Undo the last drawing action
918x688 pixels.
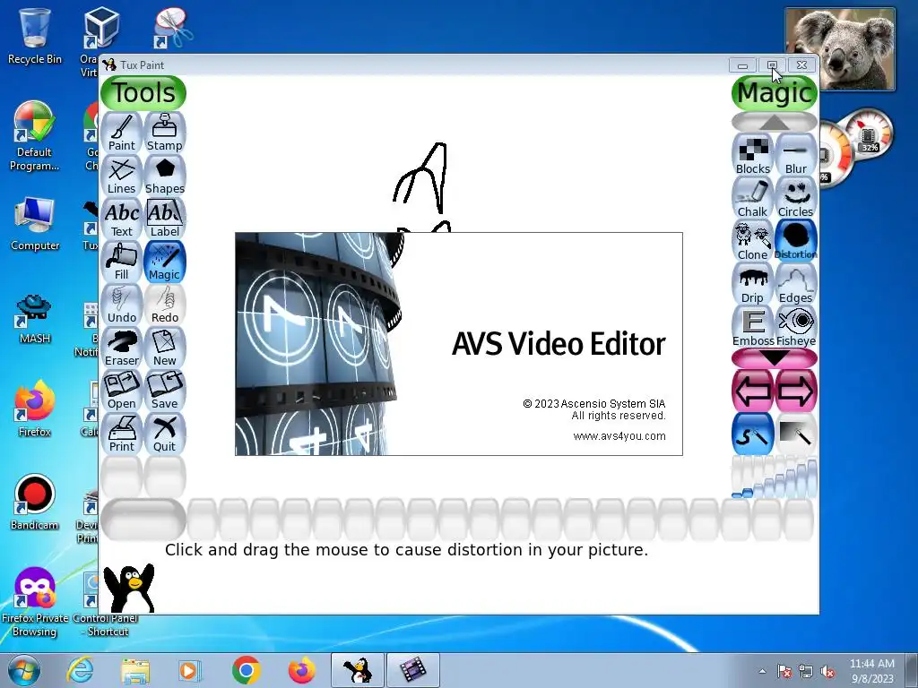[122, 305]
